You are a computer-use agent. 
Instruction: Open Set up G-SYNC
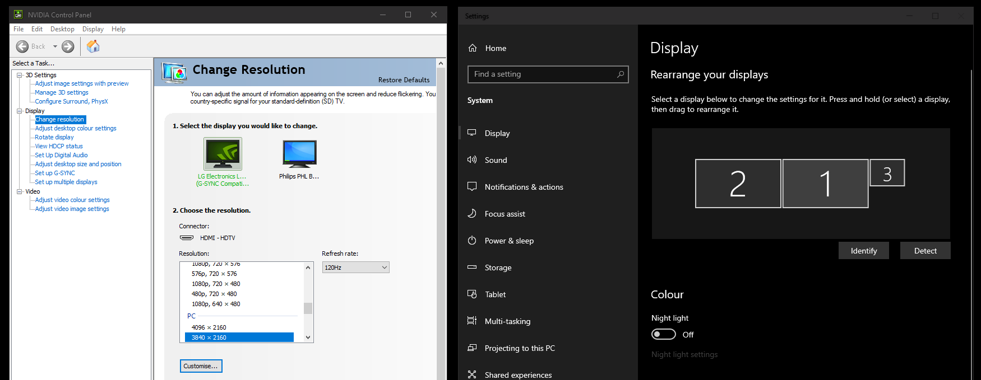[55, 173]
